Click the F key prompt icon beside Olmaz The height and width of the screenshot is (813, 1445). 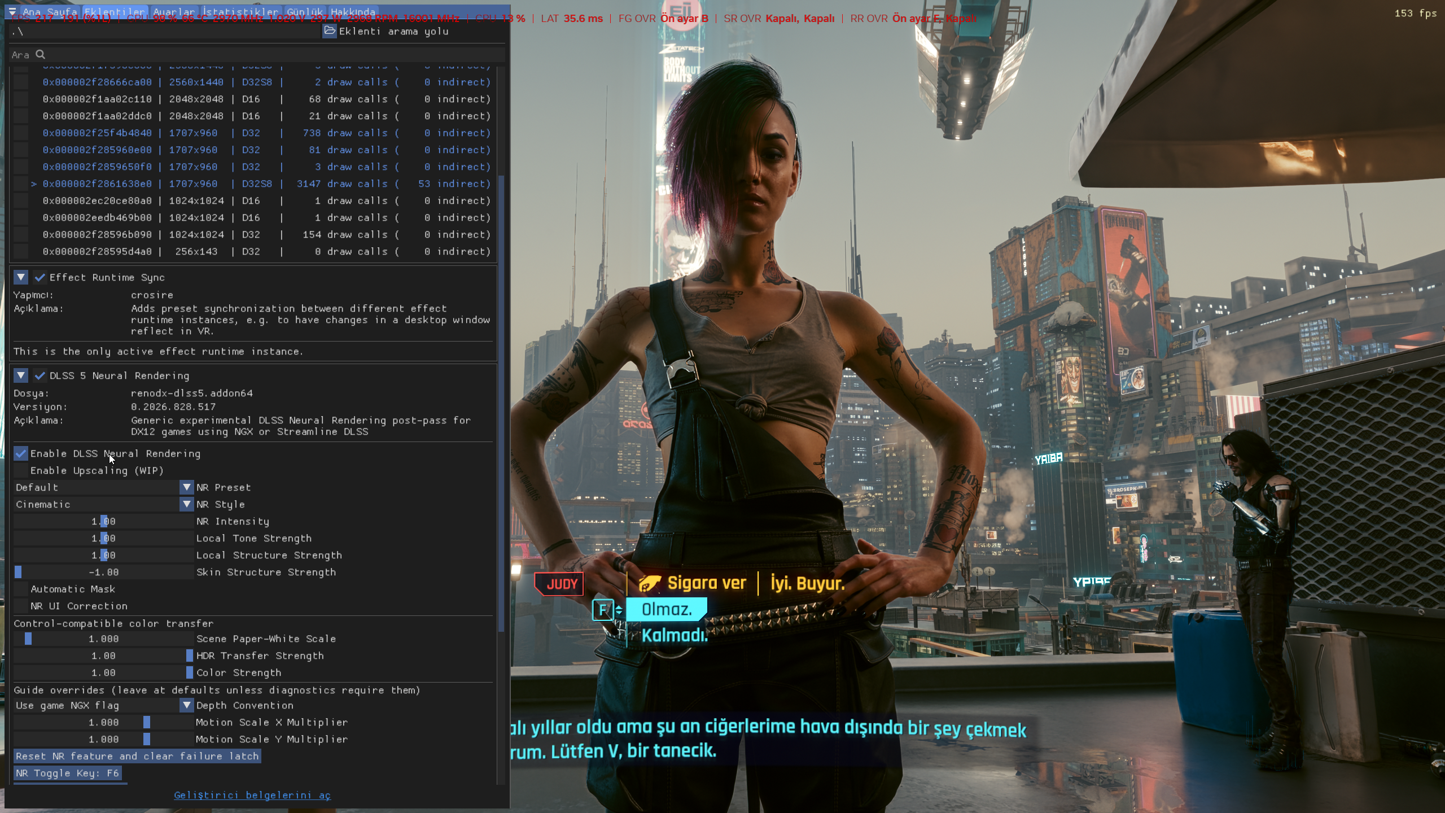click(603, 610)
